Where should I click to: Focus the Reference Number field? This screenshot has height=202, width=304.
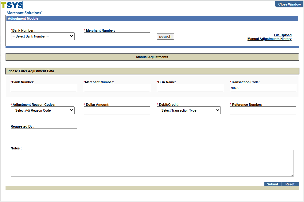coord(263,110)
